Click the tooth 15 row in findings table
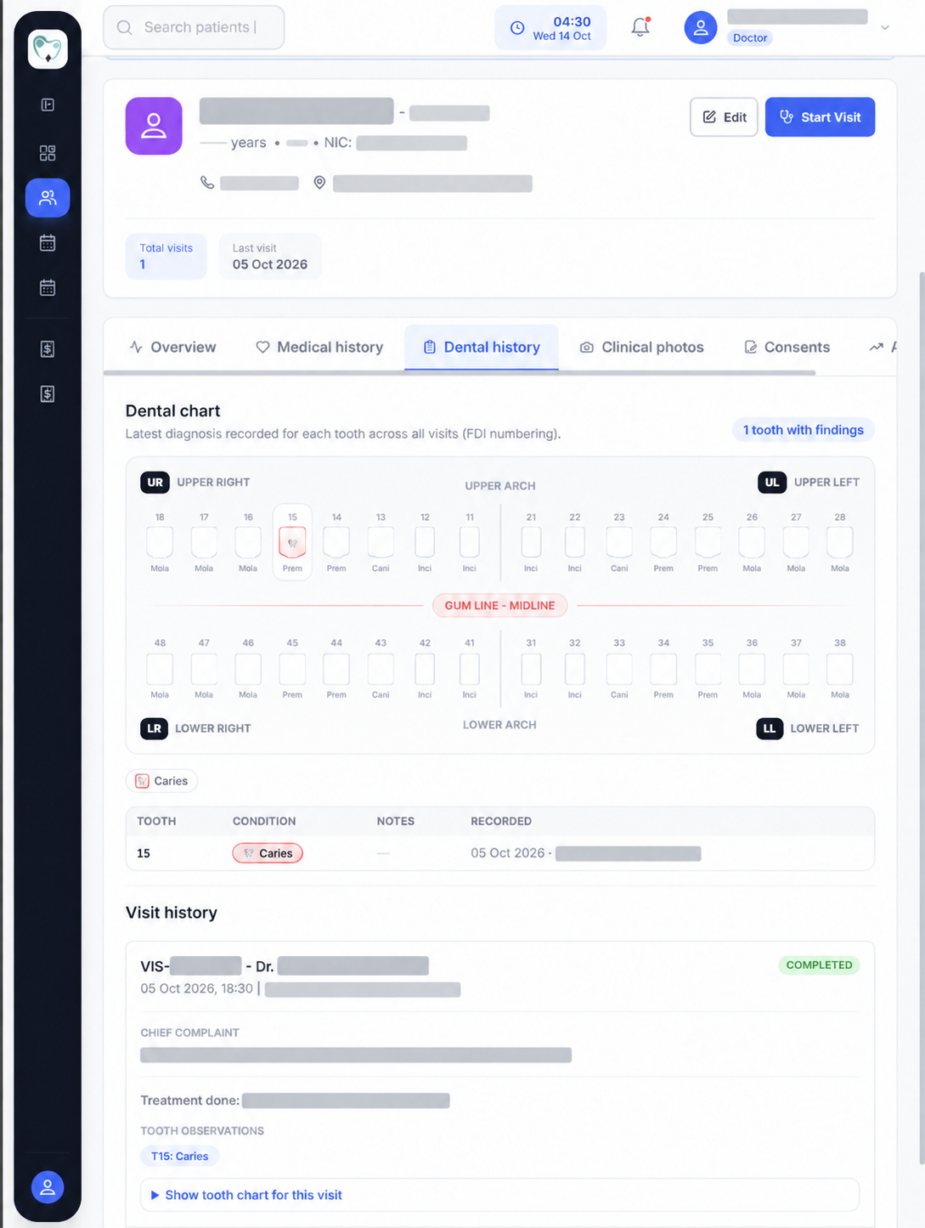Screen dimensions: 925x1228 pos(499,853)
